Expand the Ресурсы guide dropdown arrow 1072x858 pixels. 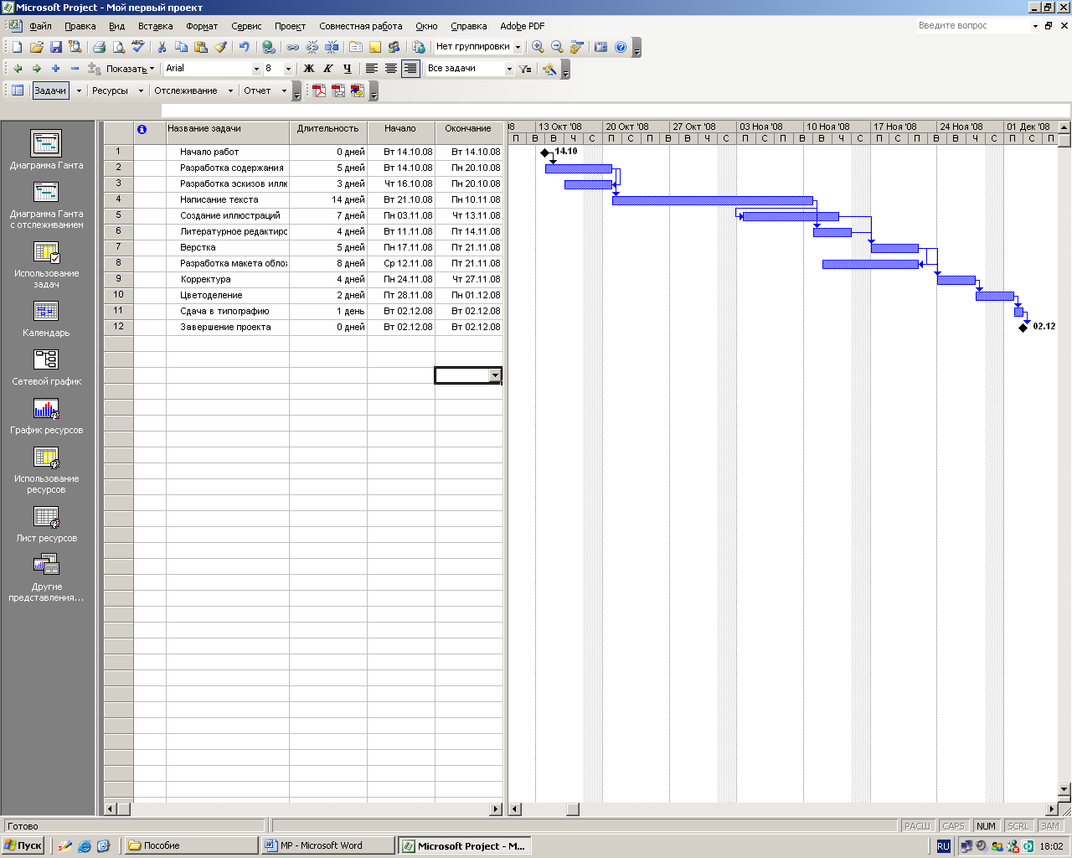(x=141, y=90)
